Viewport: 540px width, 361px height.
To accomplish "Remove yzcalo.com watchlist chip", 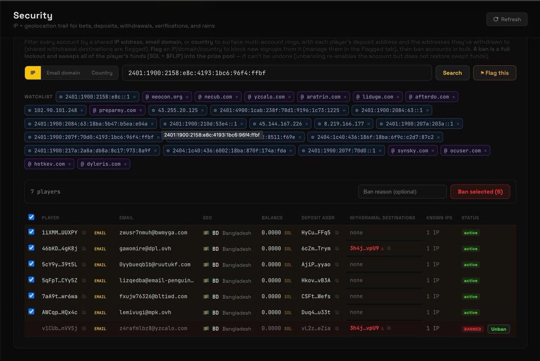I will [289, 97].
